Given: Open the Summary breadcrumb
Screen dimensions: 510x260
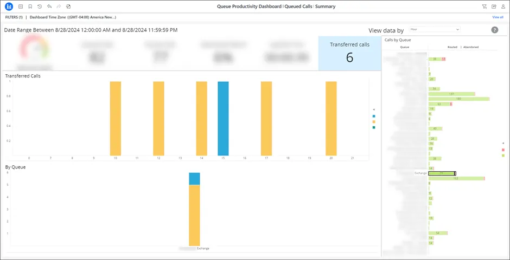Looking at the screenshot, I should pyautogui.click(x=325, y=6).
